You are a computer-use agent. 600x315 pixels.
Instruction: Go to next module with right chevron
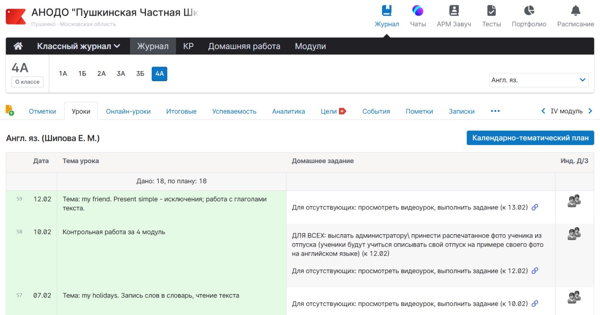pyautogui.click(x=590, y=111)
